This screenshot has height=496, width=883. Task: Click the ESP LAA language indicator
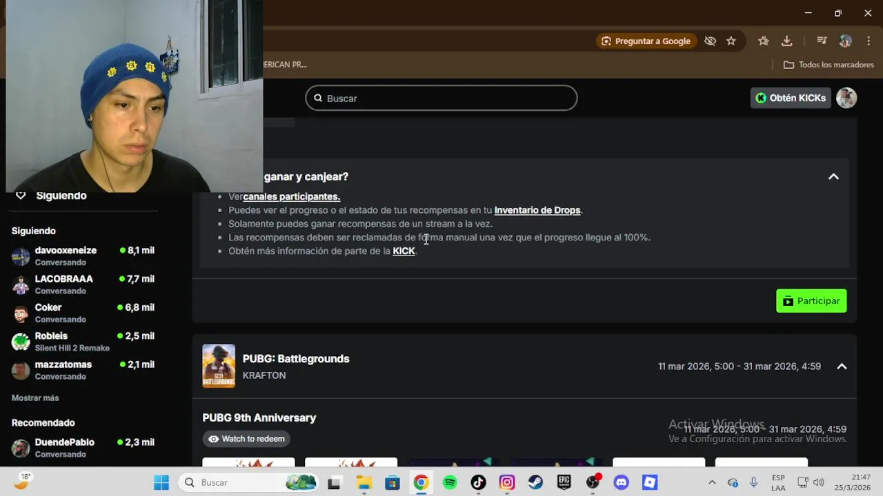click(778, 482)
